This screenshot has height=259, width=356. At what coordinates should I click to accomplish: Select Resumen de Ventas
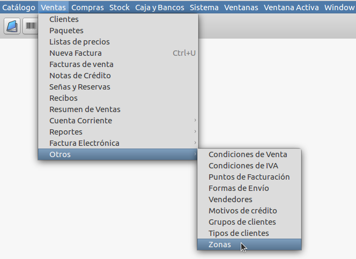tap(118, 109)
